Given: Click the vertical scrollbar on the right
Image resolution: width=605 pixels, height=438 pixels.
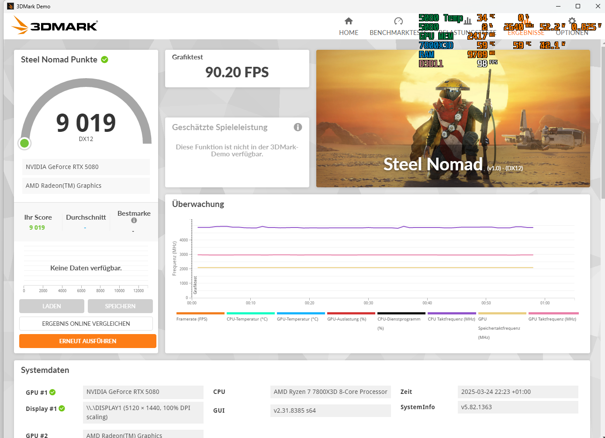Looking at the screenshot, I should pyautogui.click(x=603, y=122).
